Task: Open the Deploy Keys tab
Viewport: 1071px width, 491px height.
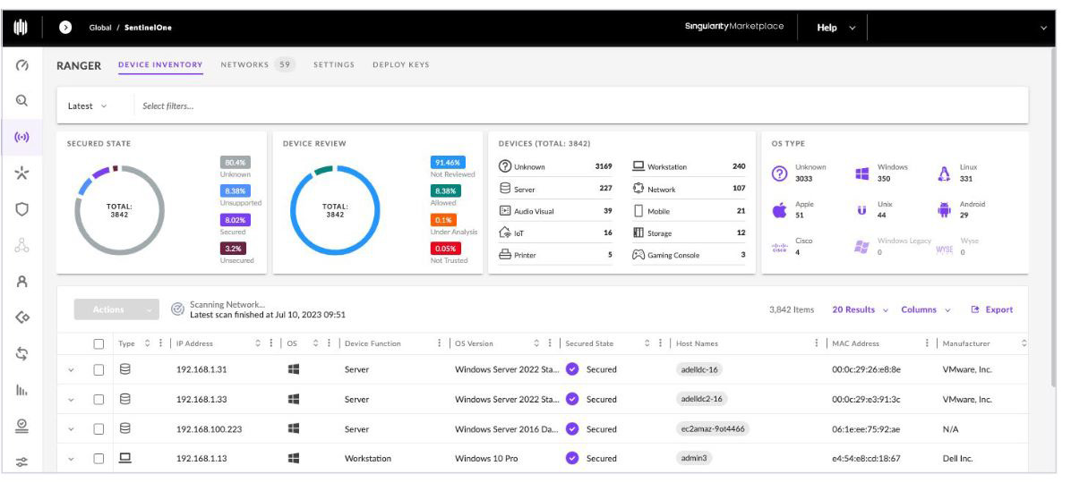Action: pyautogui.click(x=401, y=64)
